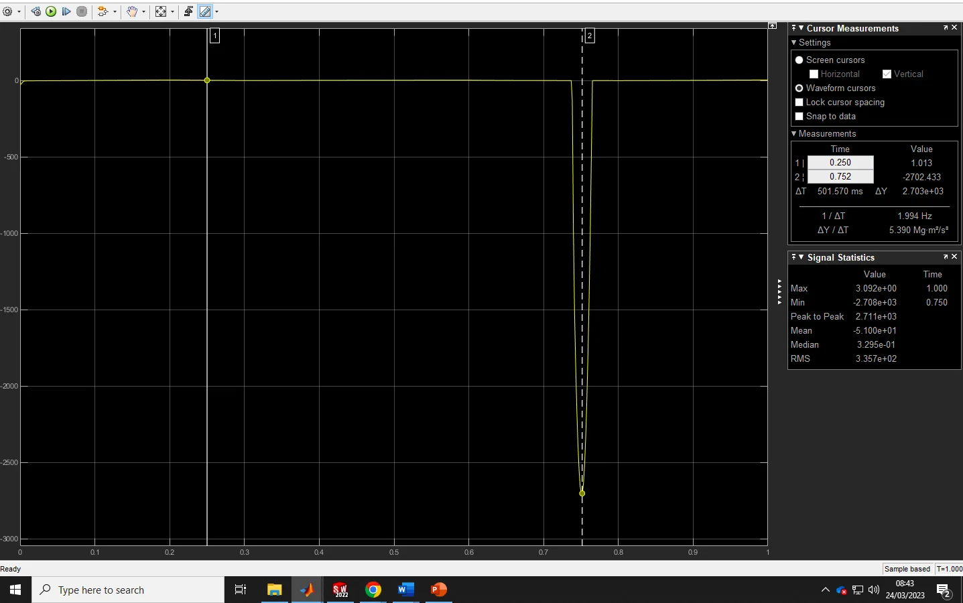
Task: Select the Waveform cursors radio button
Action: click(799, 88)
